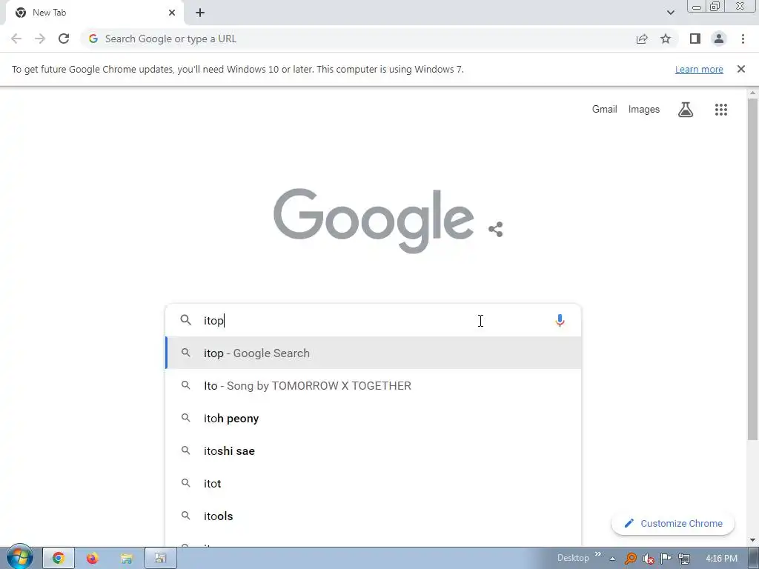Open Images link
The height and width of the screenshot is (569, 759).
coord(644,110)
